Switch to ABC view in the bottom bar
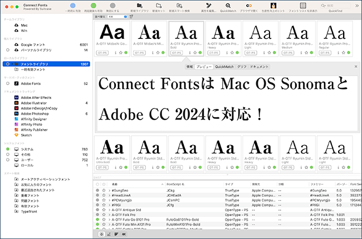Image resolution: width=362 pixels, height=239 pixels. point(124,234)
